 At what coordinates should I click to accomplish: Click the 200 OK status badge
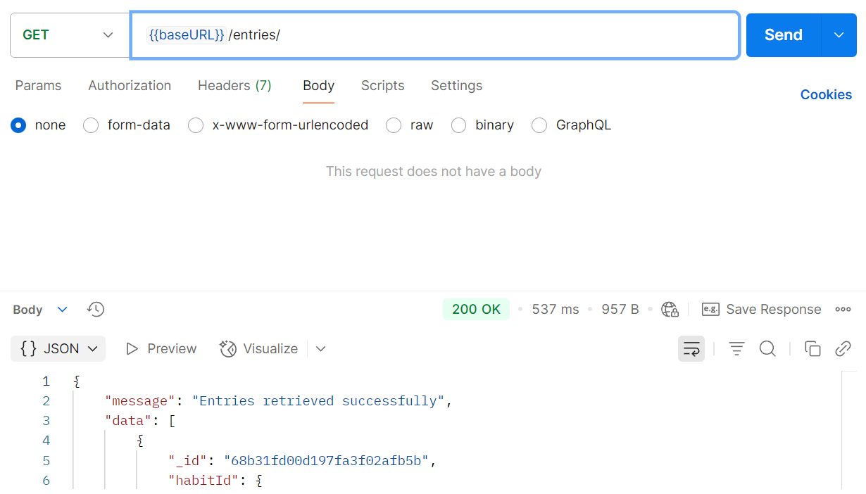point(476,309)
